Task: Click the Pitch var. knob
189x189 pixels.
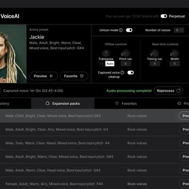Action: click(x=126, y=53)
